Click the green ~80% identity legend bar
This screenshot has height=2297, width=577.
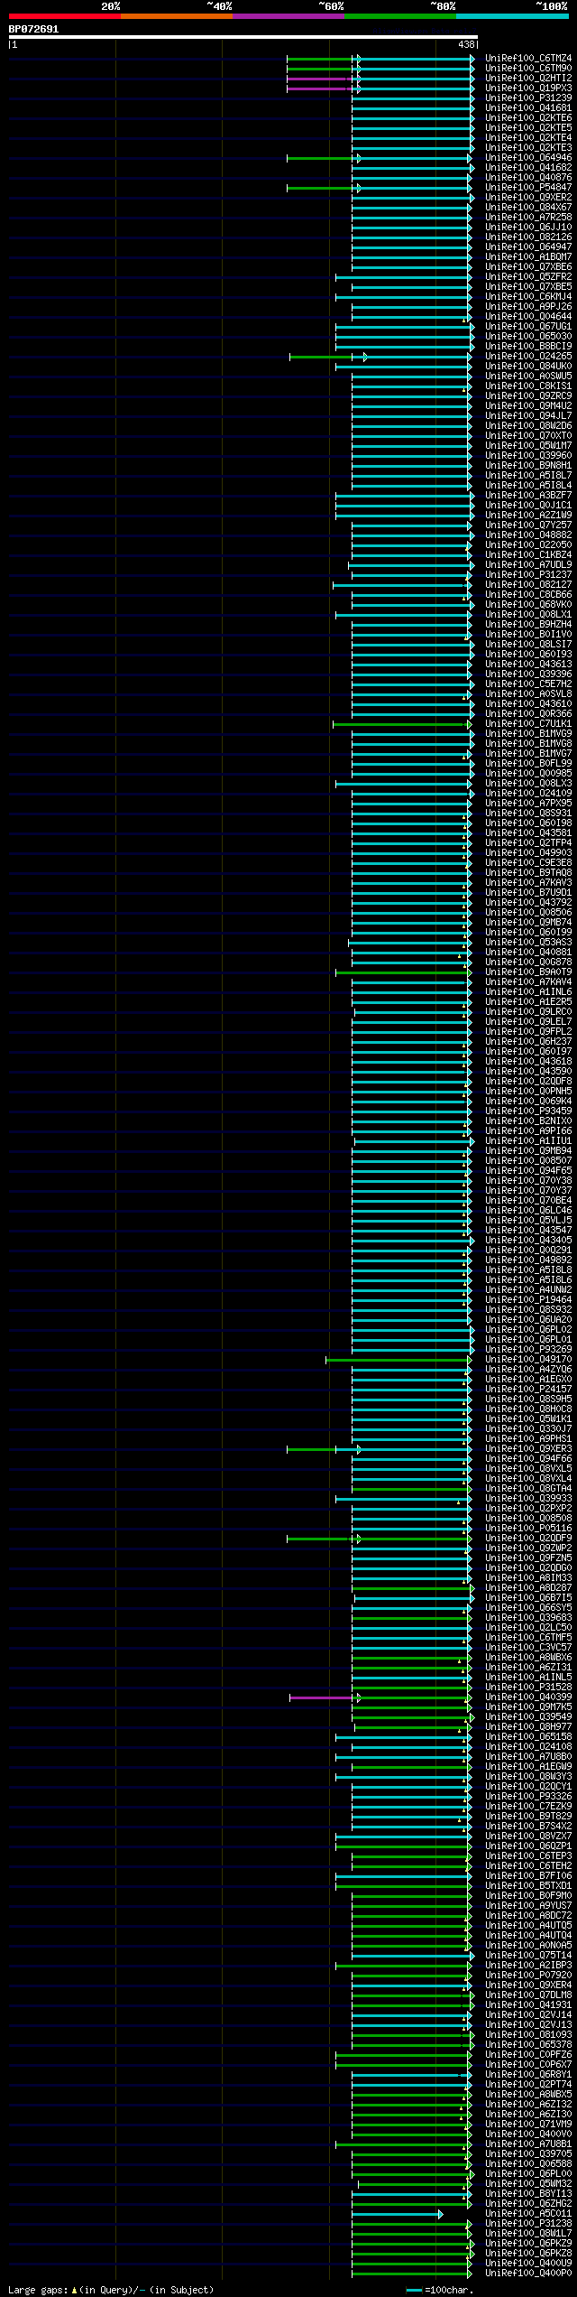[x=399, y=16]
